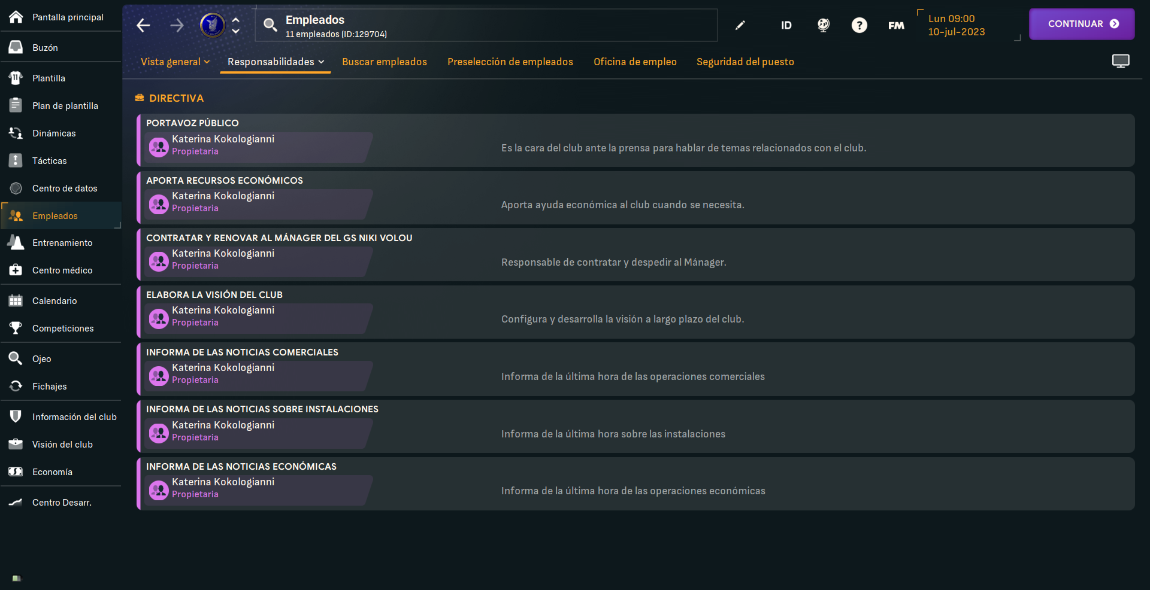Viewport: 1150px width, 590px height.
Task: Click the Plan de plantilla icon
Action: [x=16, y=105]
